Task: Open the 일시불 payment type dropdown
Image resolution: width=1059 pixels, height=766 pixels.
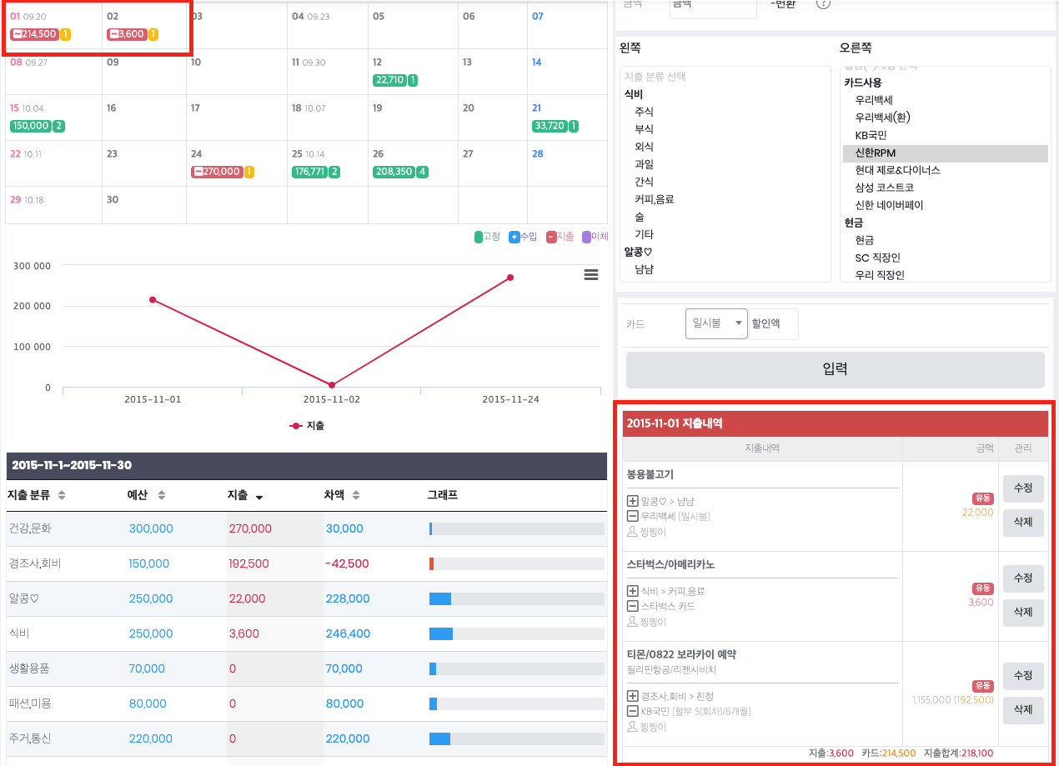Action: point(716,323)
